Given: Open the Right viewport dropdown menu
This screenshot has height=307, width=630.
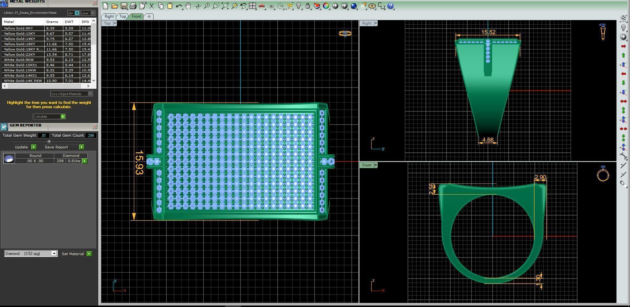Looking at the screenshot, I should [375, 23].
